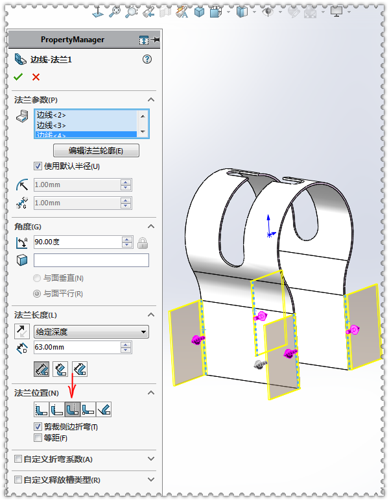Expand 自定义折弯系数(A) section

(x=151, y=459)
